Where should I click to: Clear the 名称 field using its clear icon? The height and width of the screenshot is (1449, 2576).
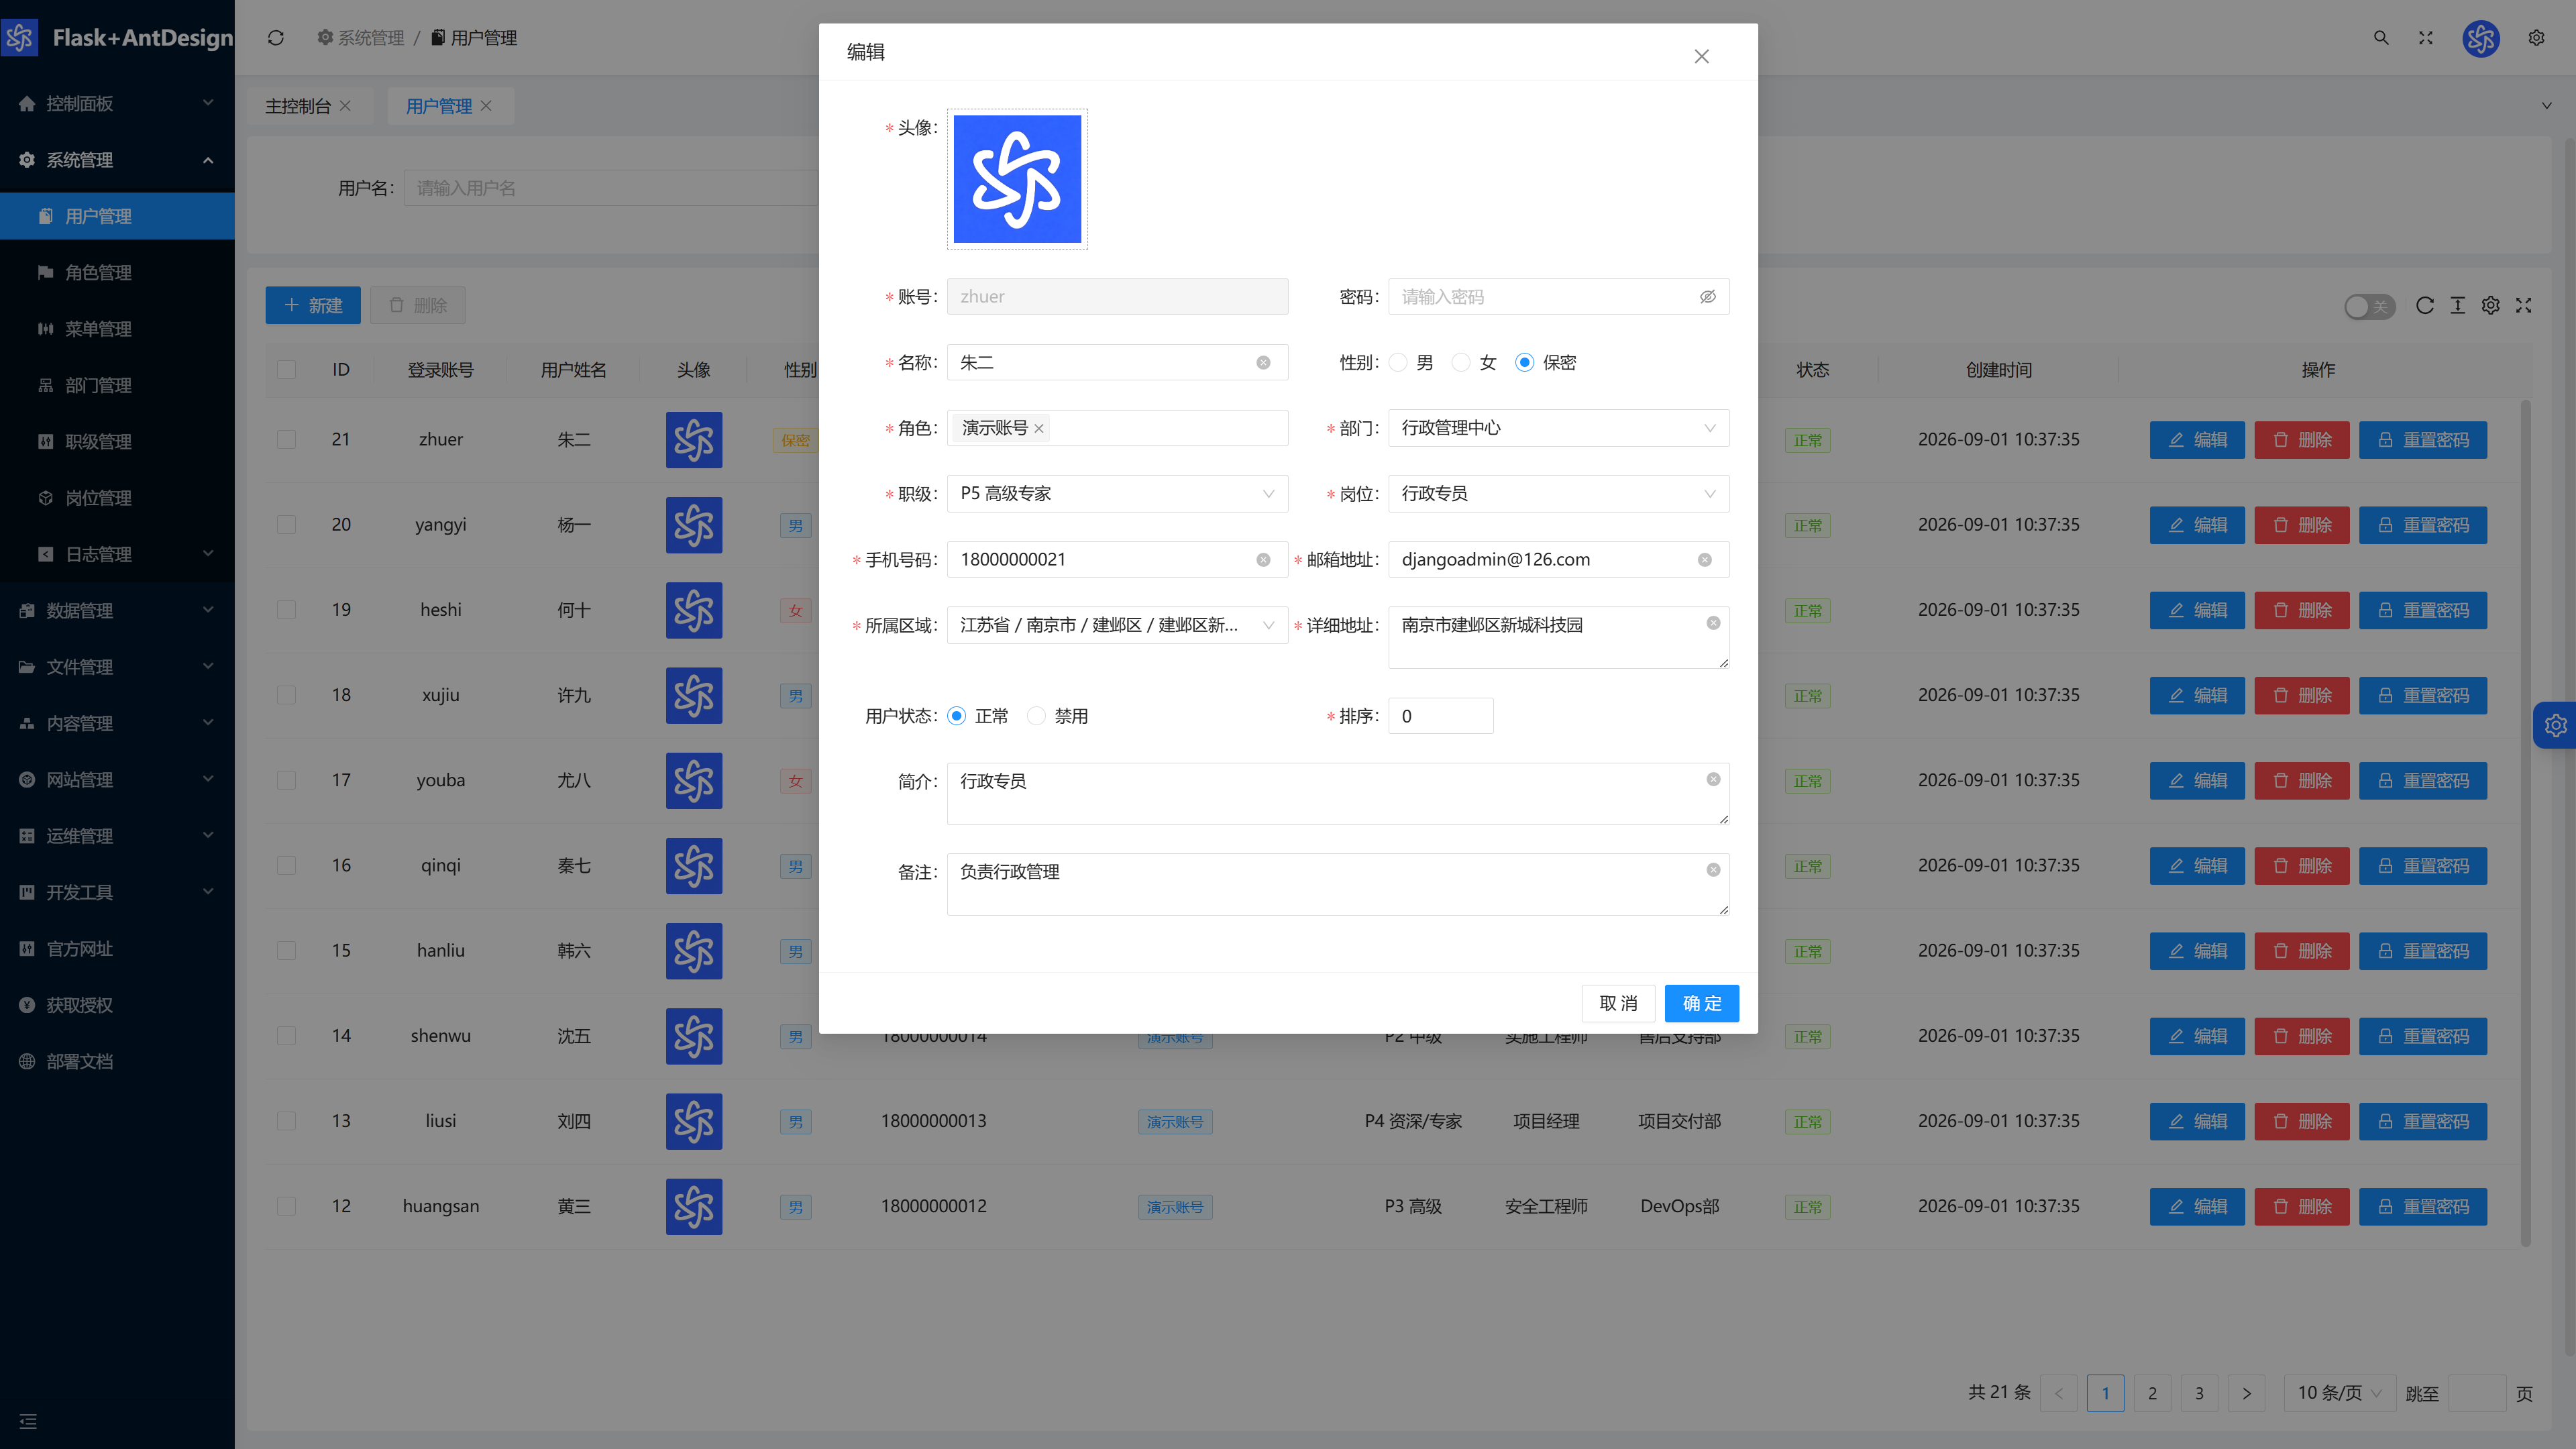1263,363
